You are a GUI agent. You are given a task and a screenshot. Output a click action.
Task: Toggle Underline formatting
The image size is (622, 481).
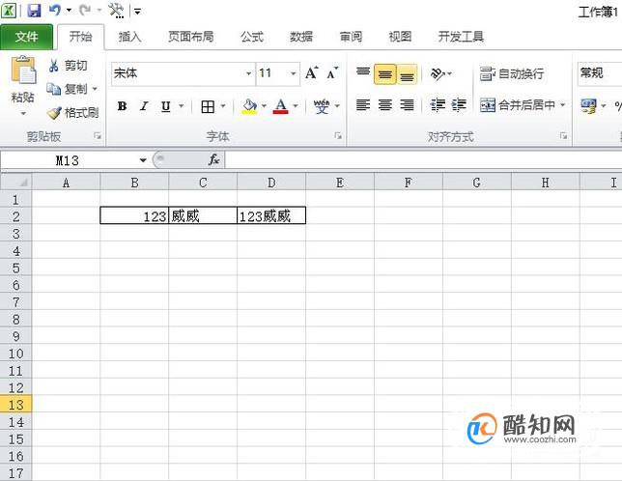click(166, 106)
